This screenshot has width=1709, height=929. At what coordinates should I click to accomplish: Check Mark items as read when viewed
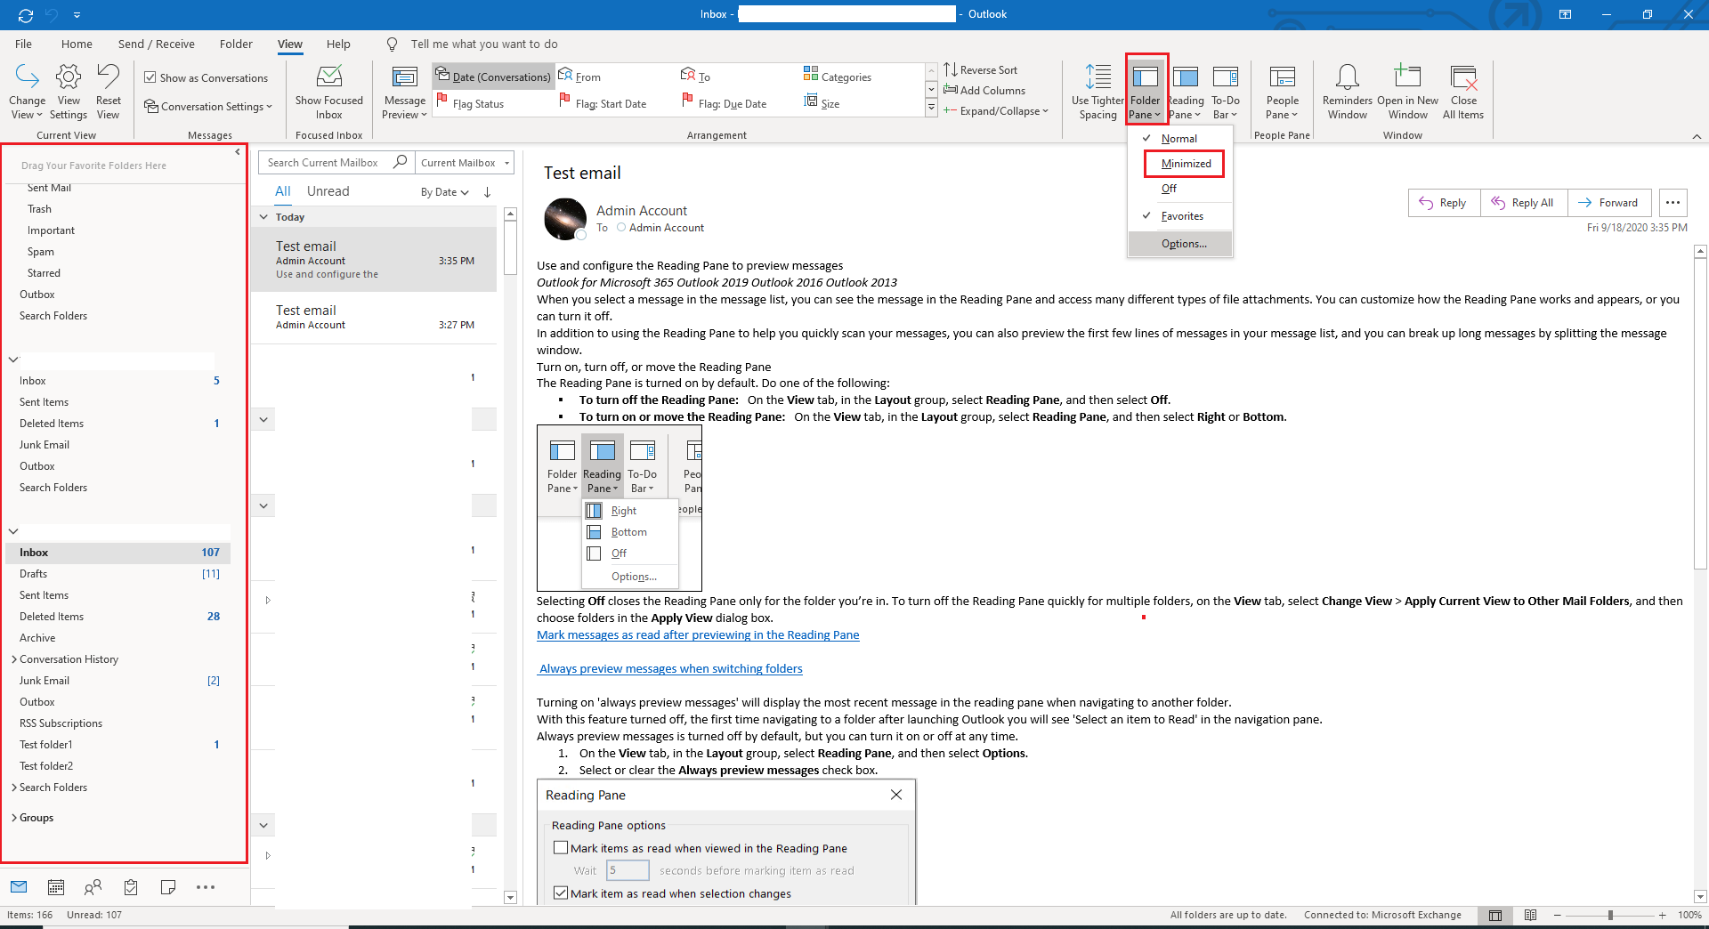pos(561,848)
